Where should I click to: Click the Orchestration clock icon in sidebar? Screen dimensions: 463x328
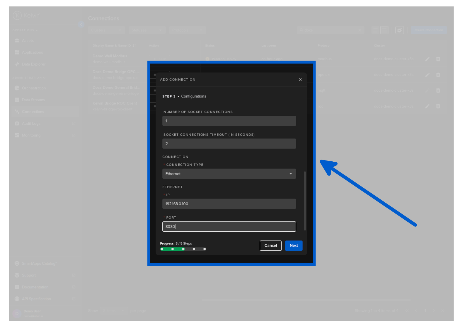17,88
